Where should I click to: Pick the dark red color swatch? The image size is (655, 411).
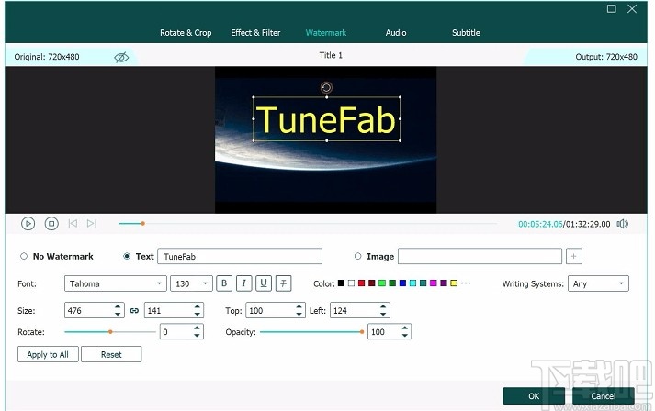(x=372, y=283)
